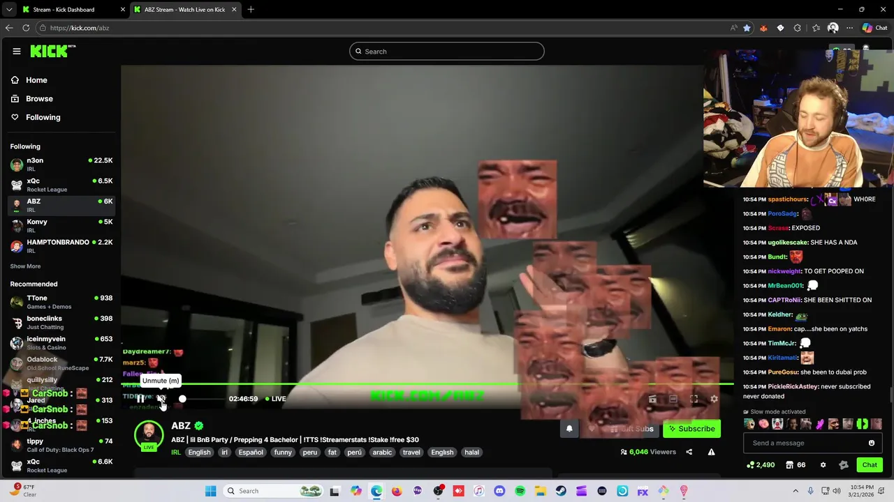Viewport: 894px width, 502px height.
Task: Report the stream with warning icon
Action: click(x=711, y=452)
